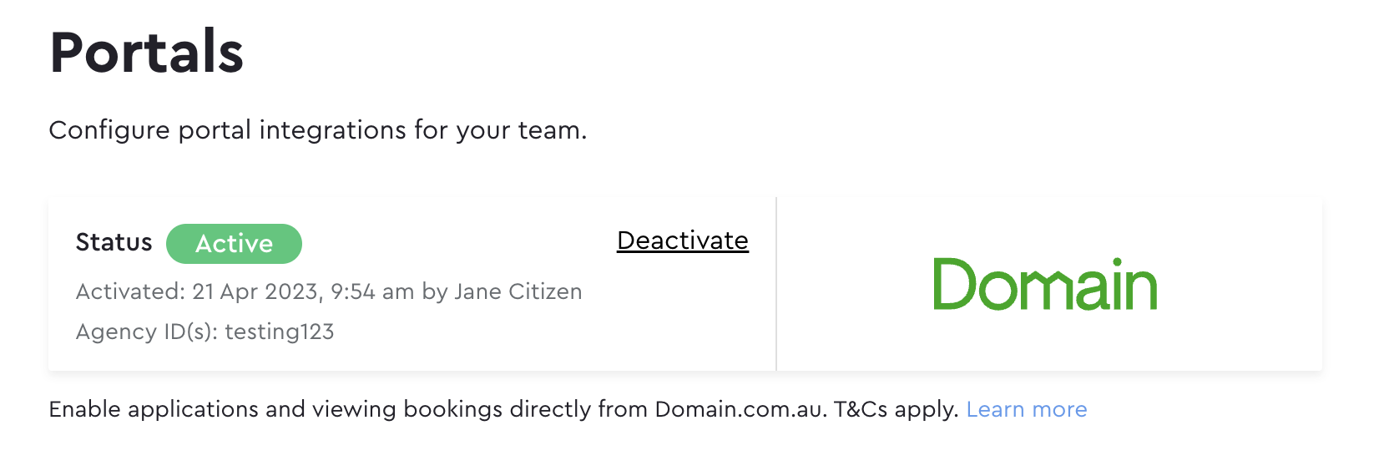The height and width of the screenshot is (476, 1389).
Task: Click the Domain.com.au text in footer note
Action: (740, 409)
